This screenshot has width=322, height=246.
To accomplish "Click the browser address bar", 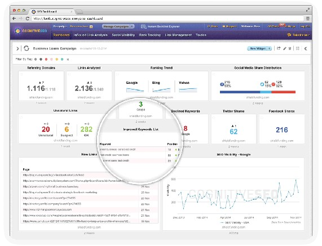I will (x=168, y=19).
